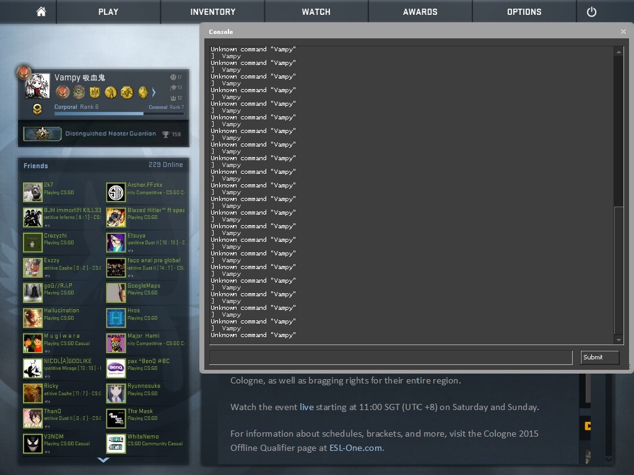The height and width of the screenshot is (475, 634).
Task: Open Vampy's profile avatar
Action: [x=37, y=86]
